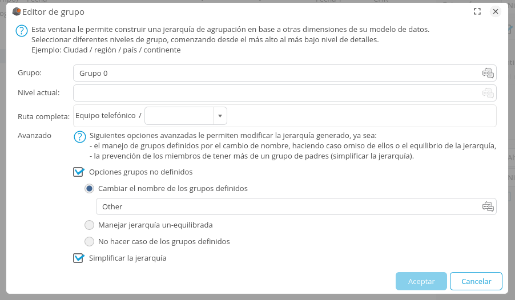
Task: Click translation icon in Grupo field
Action: tap(488, 73)
